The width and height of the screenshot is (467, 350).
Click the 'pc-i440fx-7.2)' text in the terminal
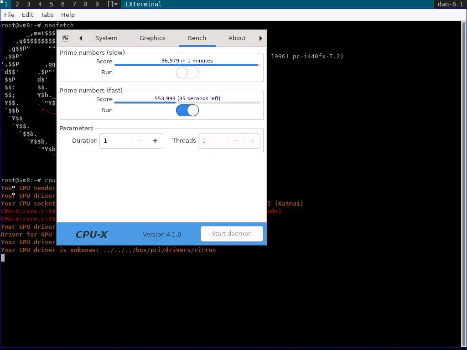pyautogui.click(x=318, y=56)
